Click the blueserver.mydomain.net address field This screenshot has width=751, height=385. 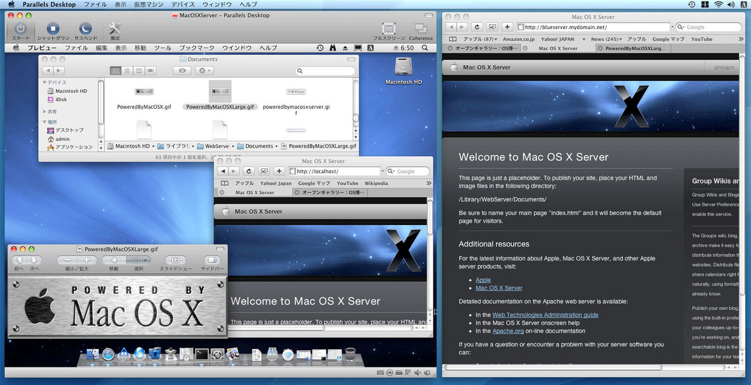point(593,27)
